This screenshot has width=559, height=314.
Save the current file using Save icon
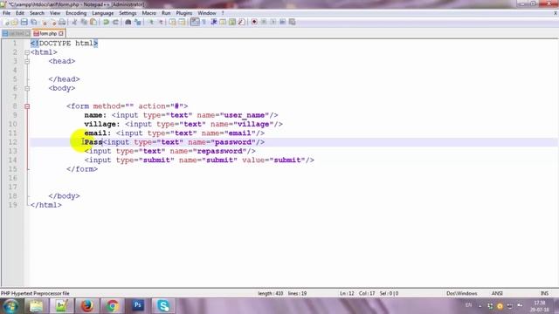(24, 22)
